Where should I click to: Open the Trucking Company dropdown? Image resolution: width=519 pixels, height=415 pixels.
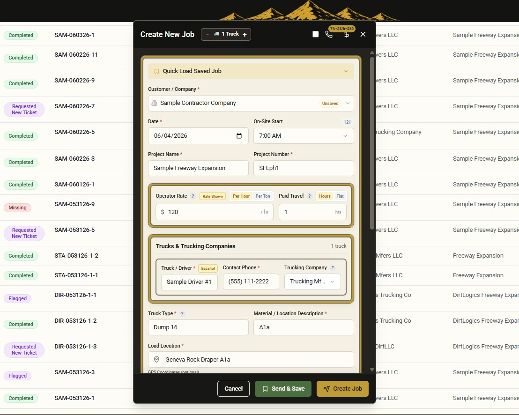click(312, 282)
